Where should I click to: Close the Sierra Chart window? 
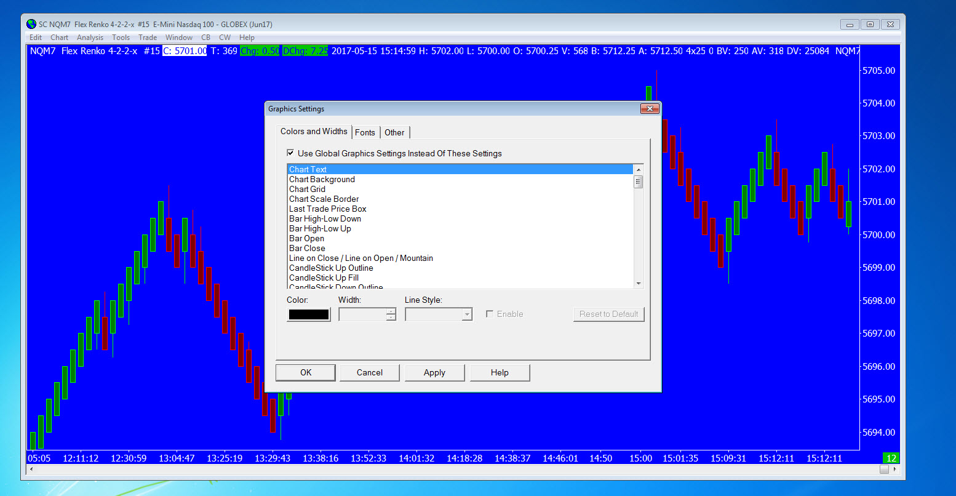pyautogui.click(x=890, y=25)
